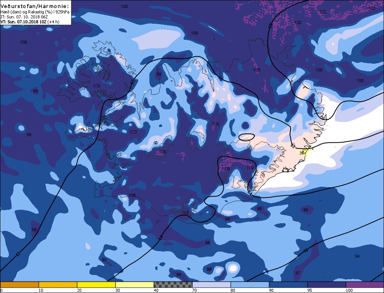Click the '30' tick label on the legend
Screen dimensions: 384x293
click(x=118, y=290)
